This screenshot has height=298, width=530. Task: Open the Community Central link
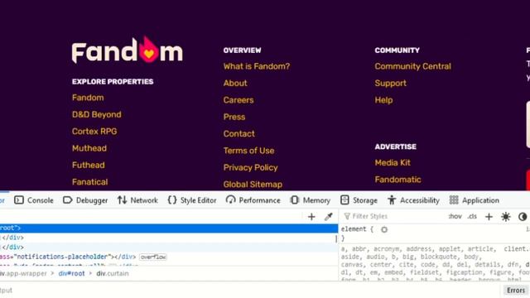(x=412, y=66)
